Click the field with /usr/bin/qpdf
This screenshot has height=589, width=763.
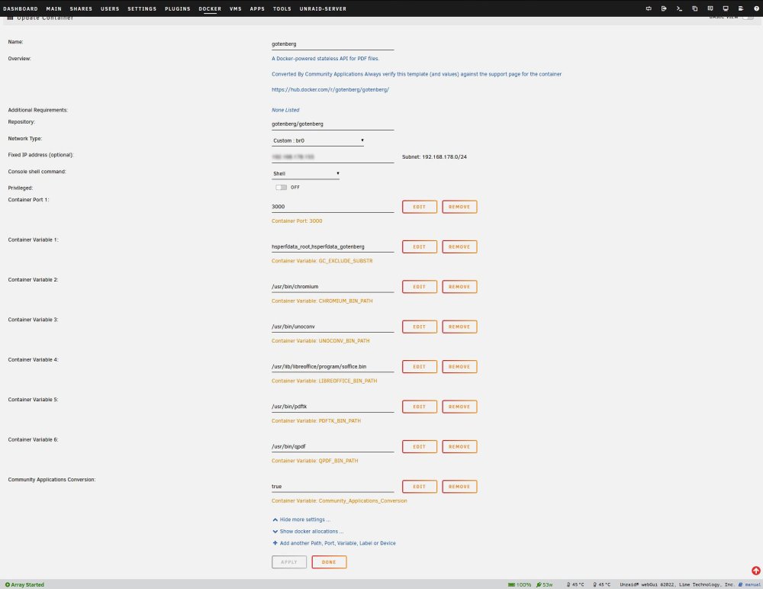(333, 446)
